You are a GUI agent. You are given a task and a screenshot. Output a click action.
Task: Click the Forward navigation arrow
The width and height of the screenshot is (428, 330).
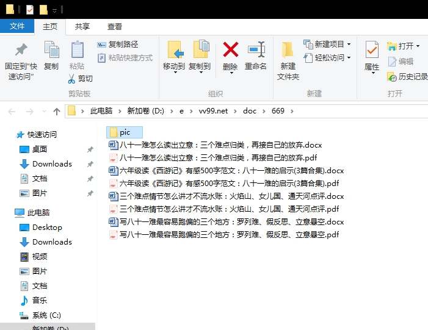29,111
